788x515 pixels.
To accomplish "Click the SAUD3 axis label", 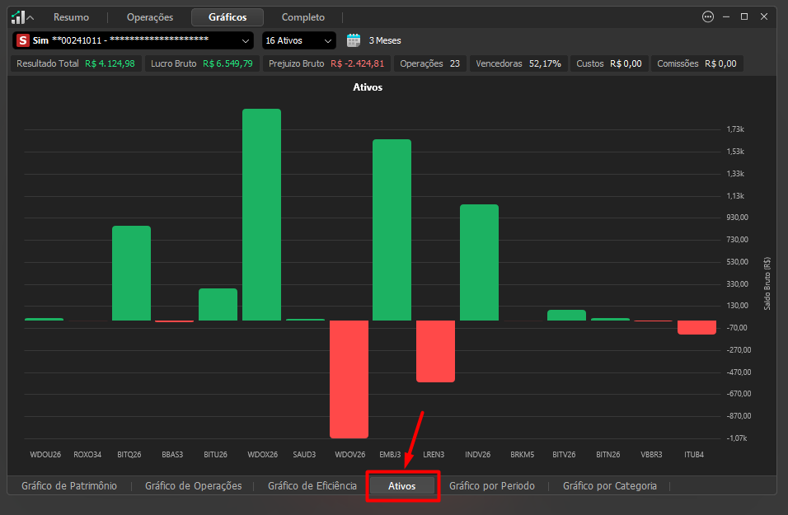I will [304, 455].
